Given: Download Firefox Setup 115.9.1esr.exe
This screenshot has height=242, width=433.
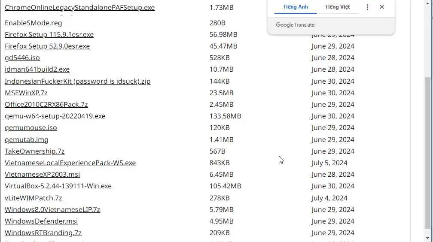Looking at the screenshot, I should click(49, 34).
